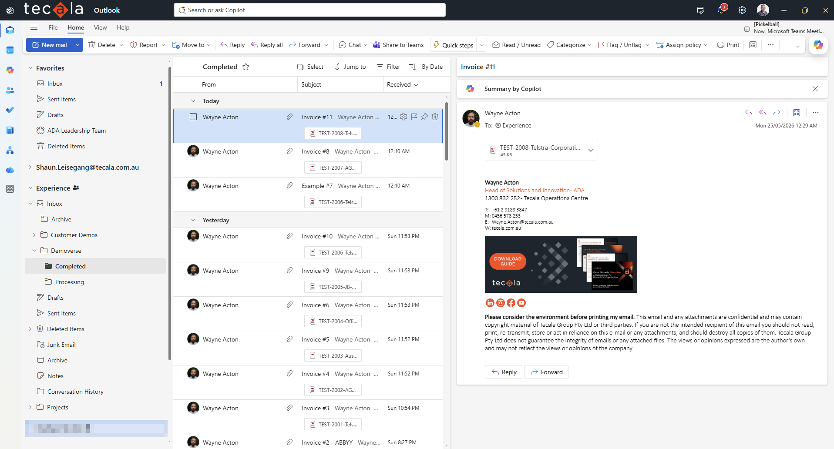Click Share to Teams button

(398, 45)
